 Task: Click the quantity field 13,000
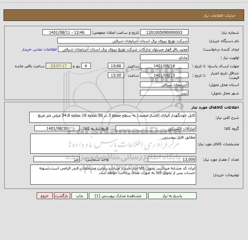point(172,159)
